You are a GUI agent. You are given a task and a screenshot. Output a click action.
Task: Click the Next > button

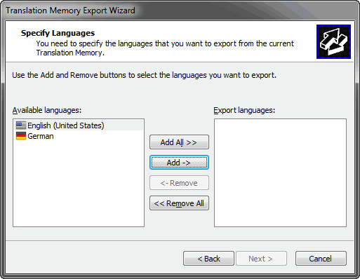[261, 259]
